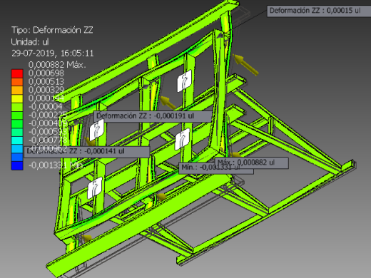This screenshot has width=371, height=278.
Task: Select the constraint glyph above the -0,000191 probe label
Action: pyautogui.click(x=185, y=81)
